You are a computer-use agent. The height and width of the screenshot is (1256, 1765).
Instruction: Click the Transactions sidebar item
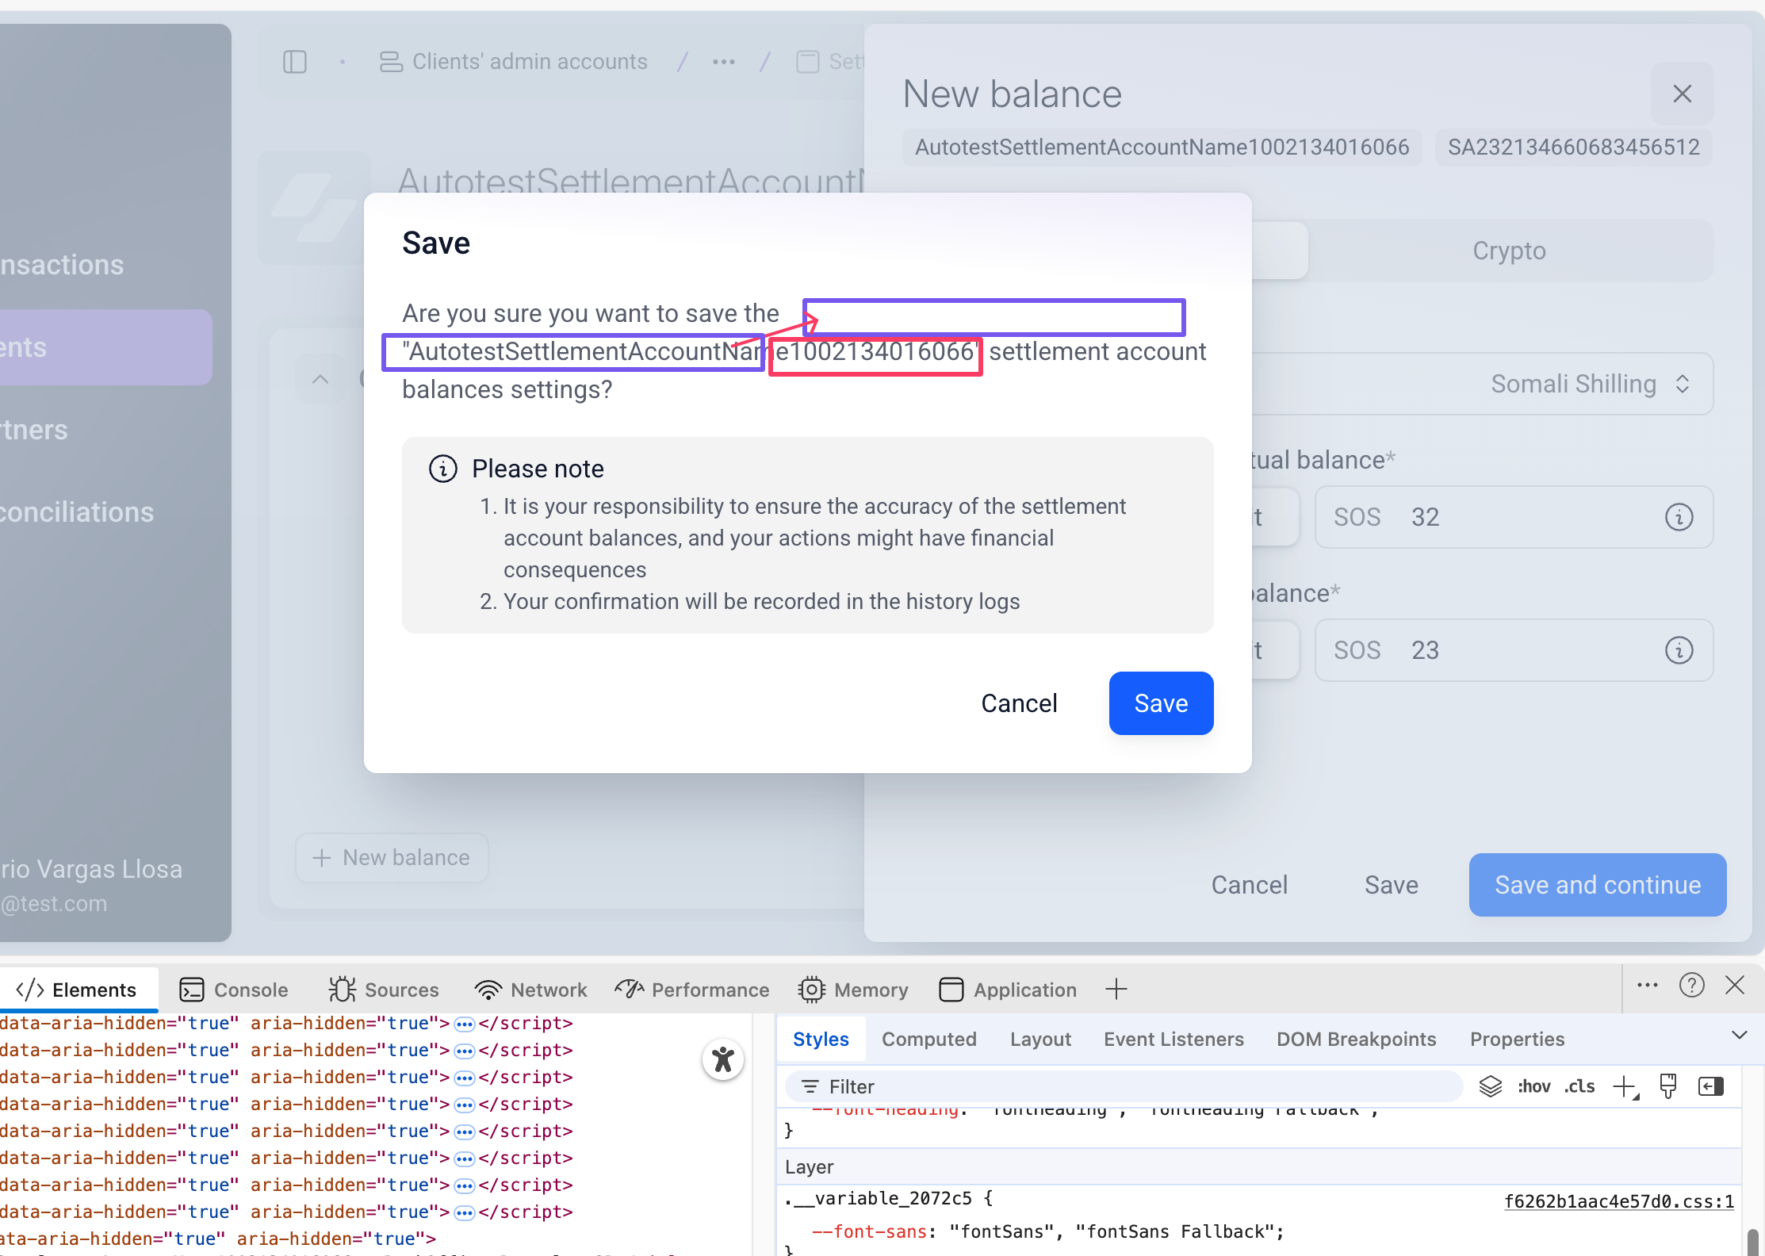[x=62, y=265]
